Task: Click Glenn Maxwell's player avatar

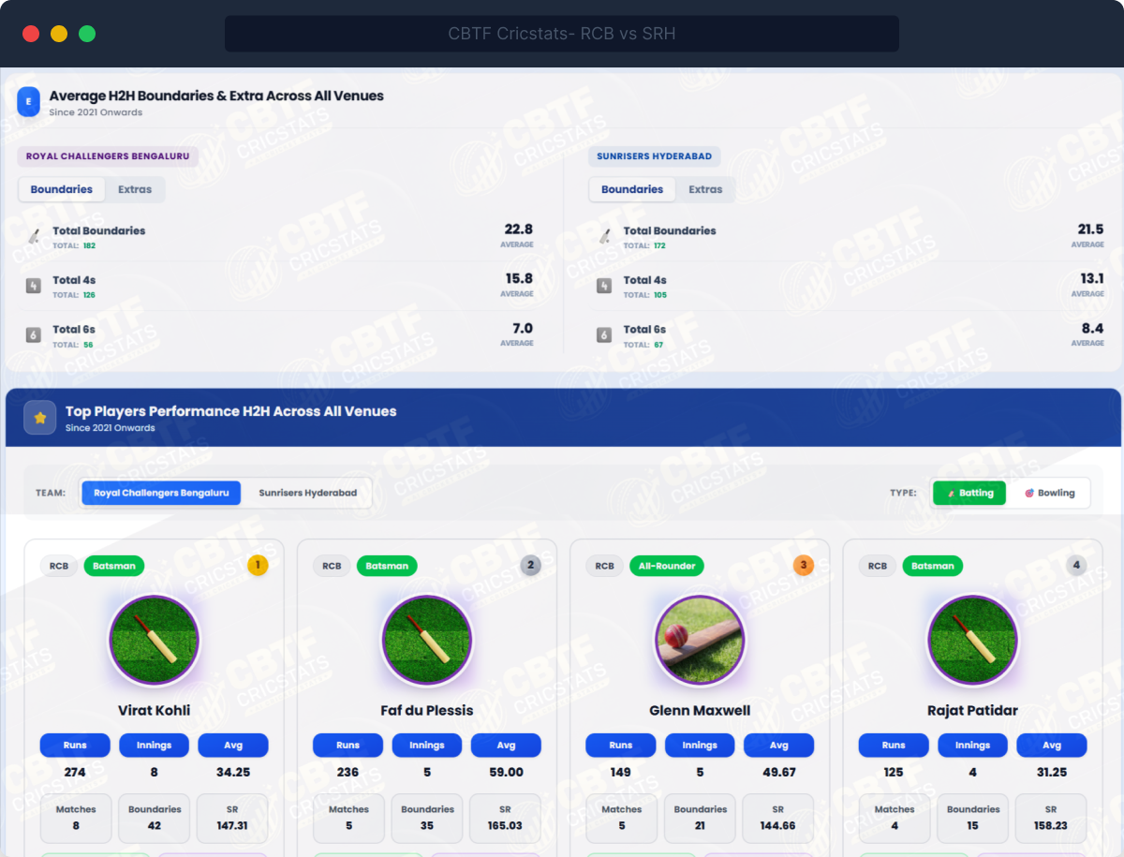Action: click(700, 641)
